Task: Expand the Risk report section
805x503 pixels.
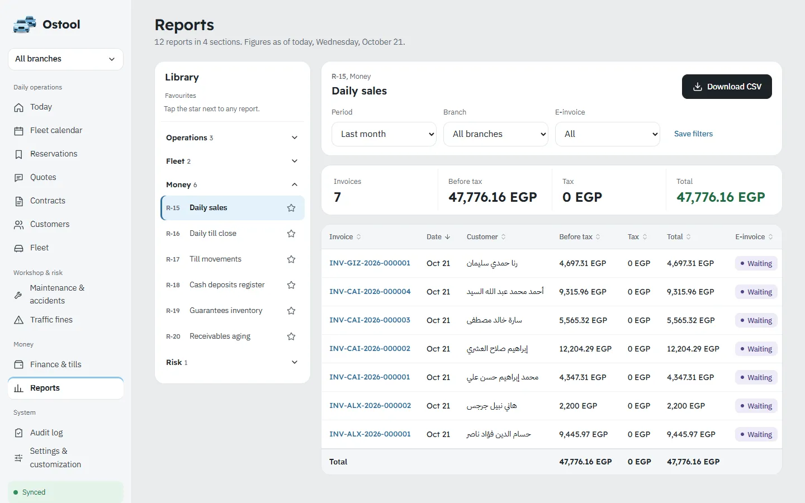Action: [233, 362]
